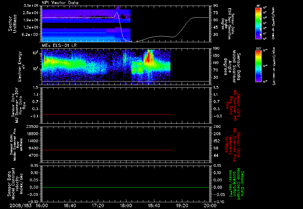Click the red line in MU Scanner +30V panel
Viewport: 303px width, 209px height.
[107, 114]
